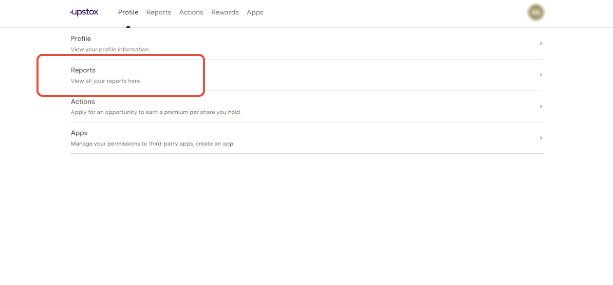This screenshot has width=613, height=285.
Task: Click "View all your reports here" description
Action: click(x=106, y=81)
